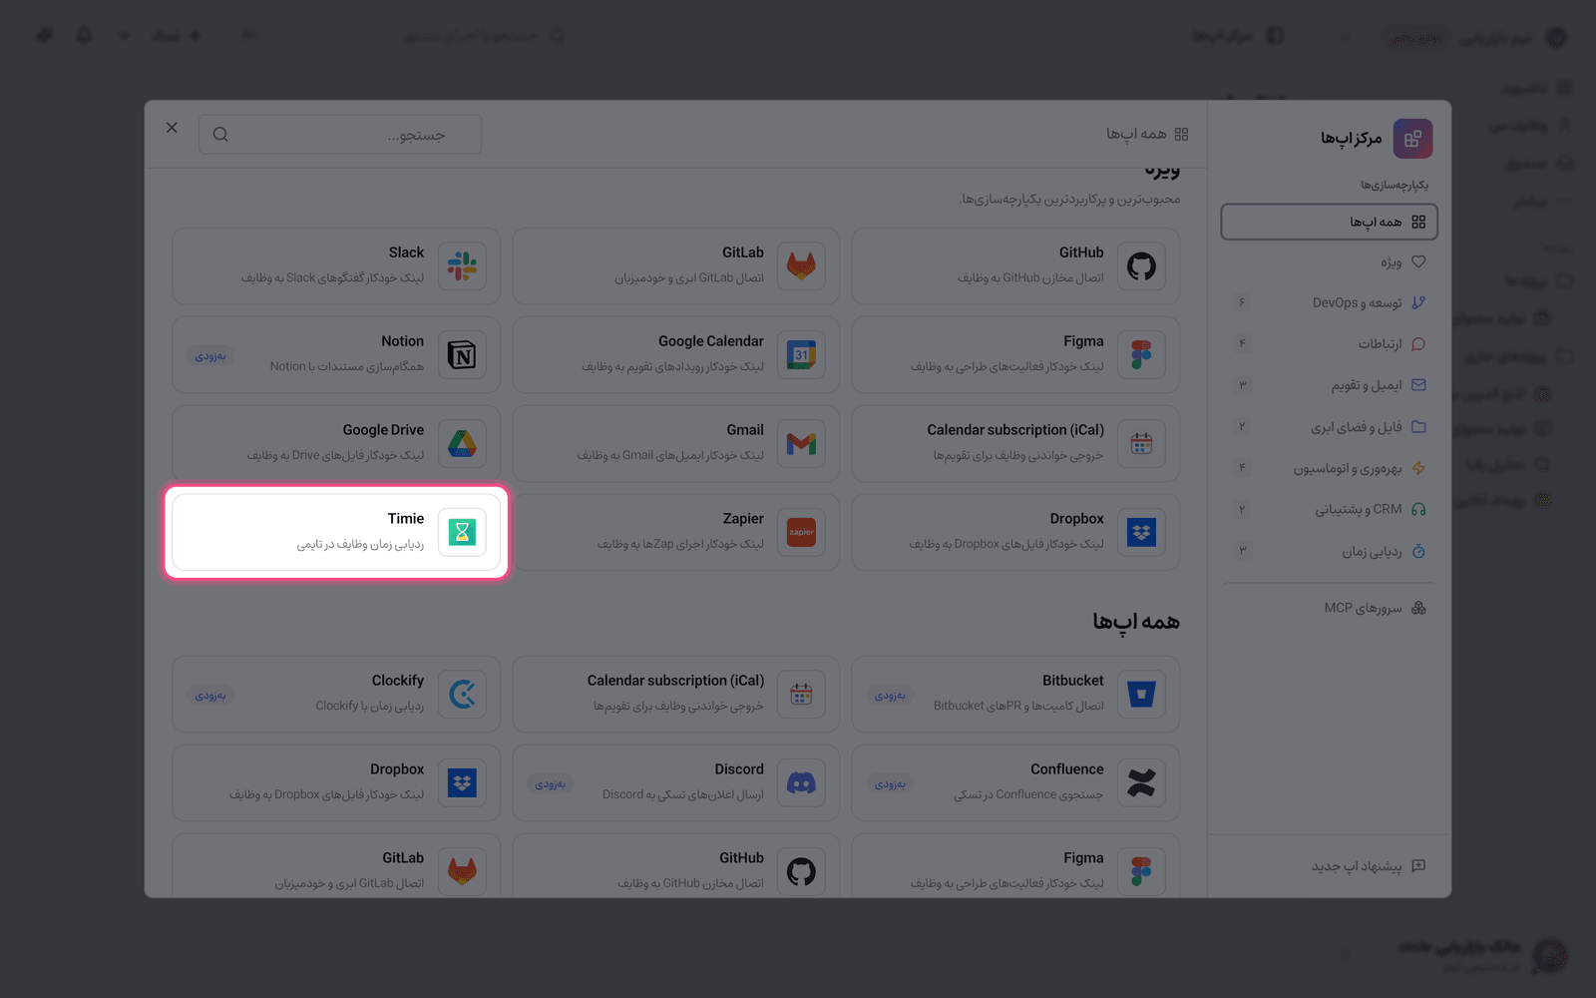Click the Confluence logo icon

1141,782
